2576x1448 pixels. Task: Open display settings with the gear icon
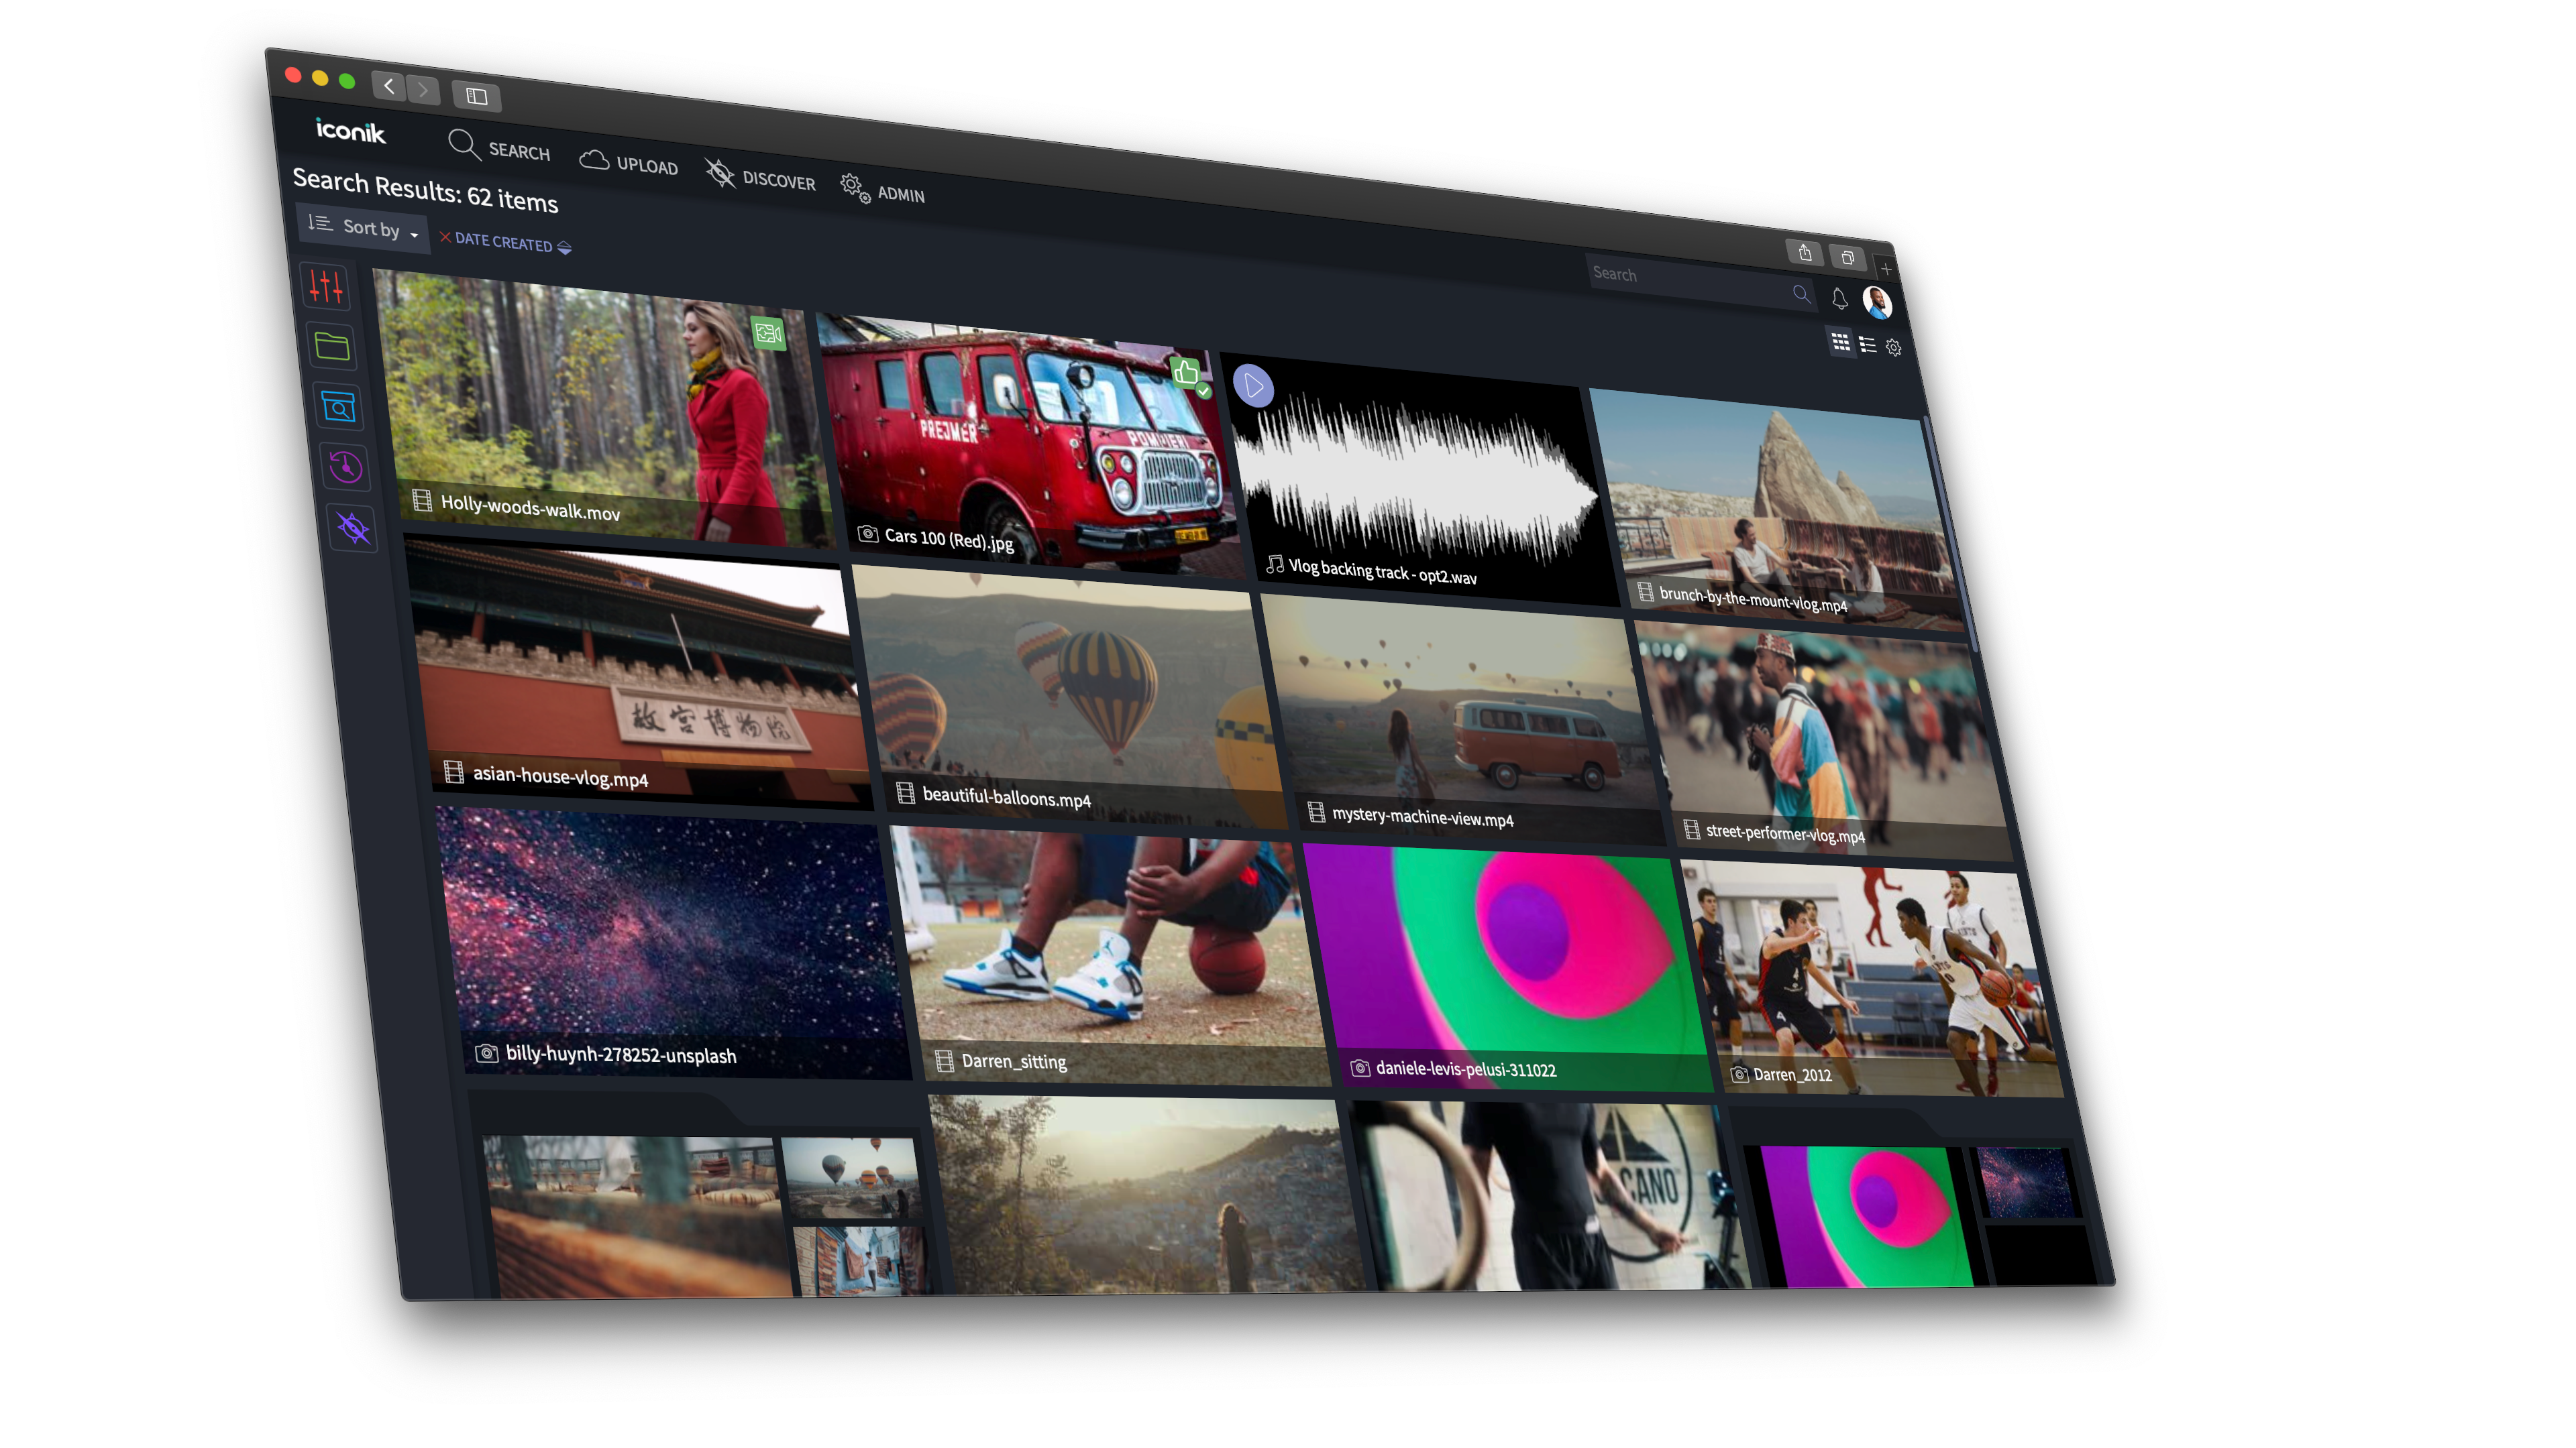(x=1893, y=347)
